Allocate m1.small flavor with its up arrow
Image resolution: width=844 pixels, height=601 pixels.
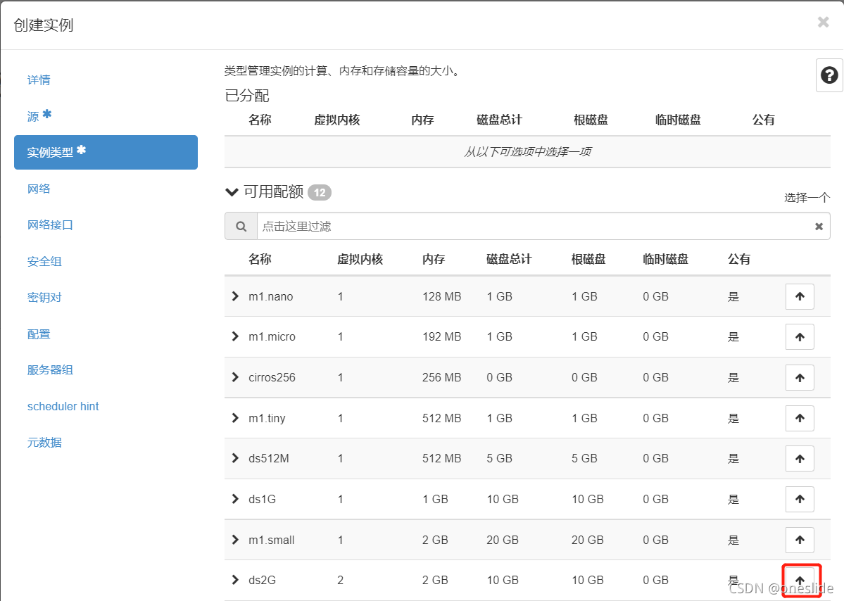coord(800,540)
